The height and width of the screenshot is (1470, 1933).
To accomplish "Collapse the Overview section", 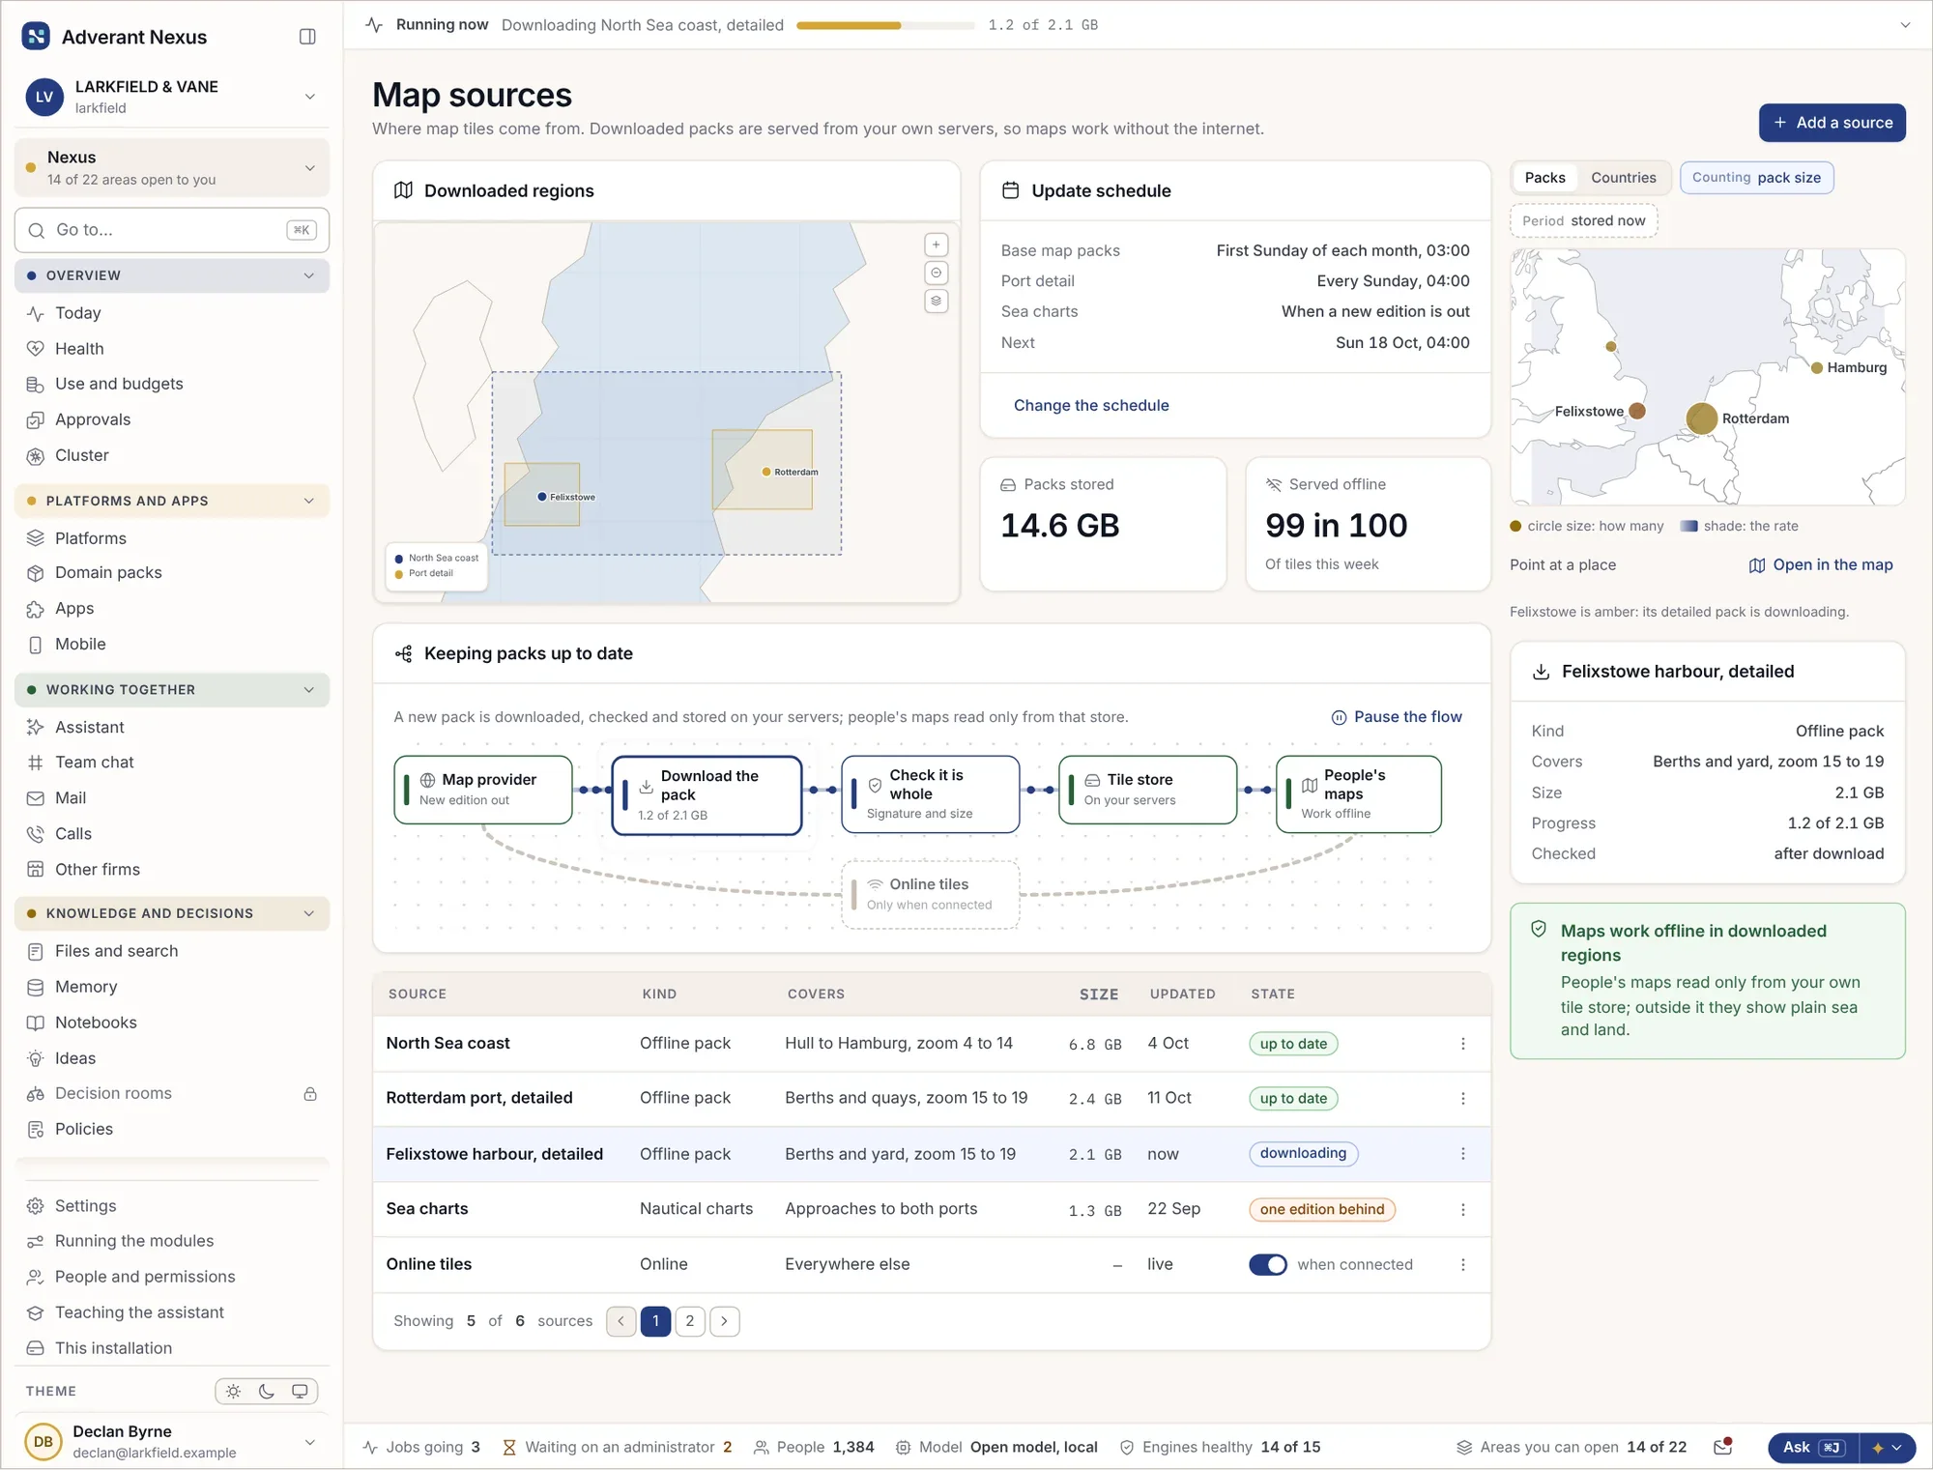I will tap(172, 275).
